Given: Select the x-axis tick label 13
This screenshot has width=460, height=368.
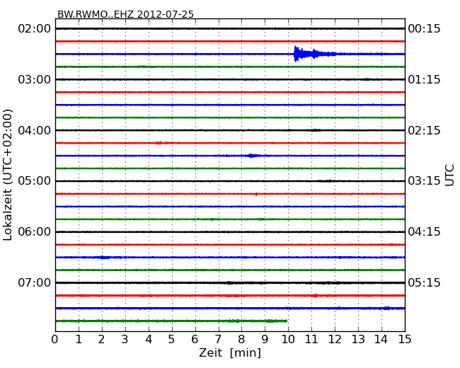Looking at the screenshot, I should point(358,340).
